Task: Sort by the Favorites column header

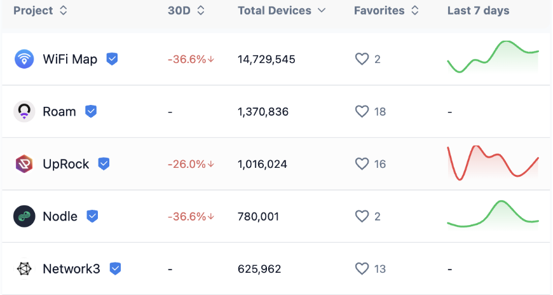Action: [386, 11]
